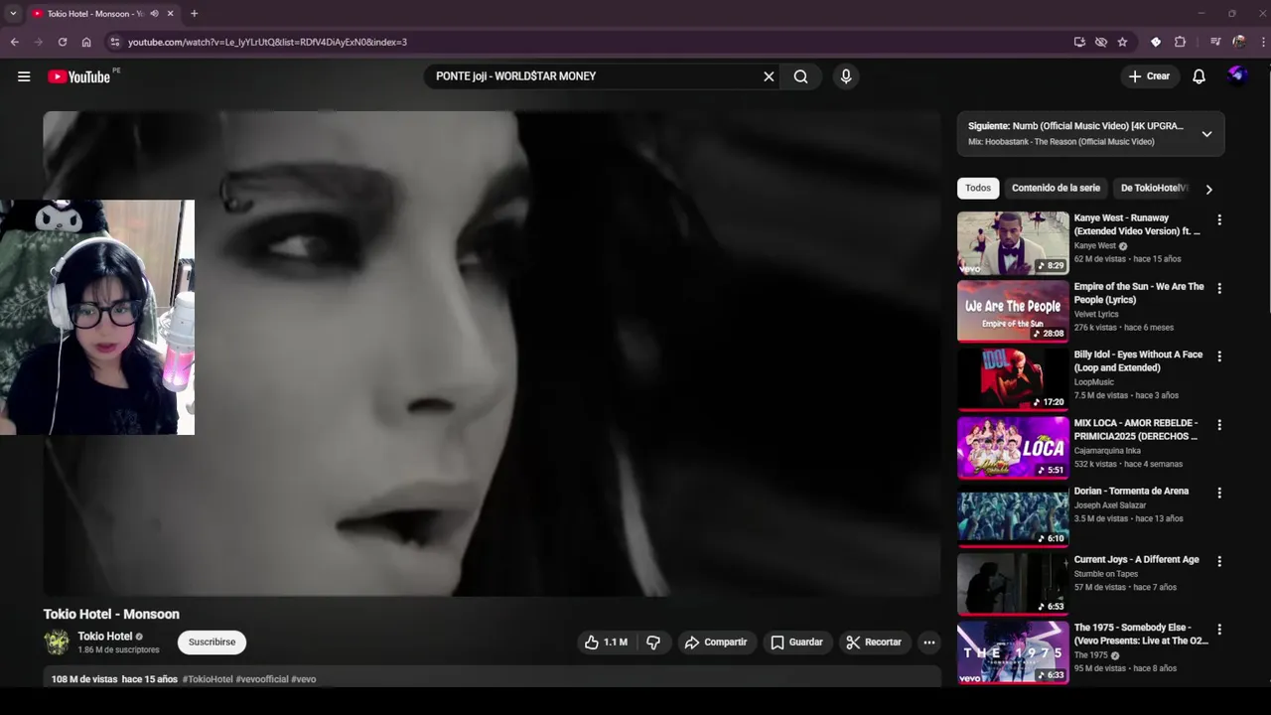Open MIX LOCA thumbnail
Viewport: 1271px width, 715px height.
coord(1013,448)
